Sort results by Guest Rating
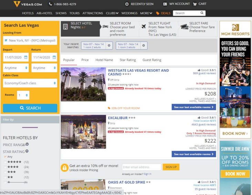Screen dimensions: 252x195 (x=152, y=60)
